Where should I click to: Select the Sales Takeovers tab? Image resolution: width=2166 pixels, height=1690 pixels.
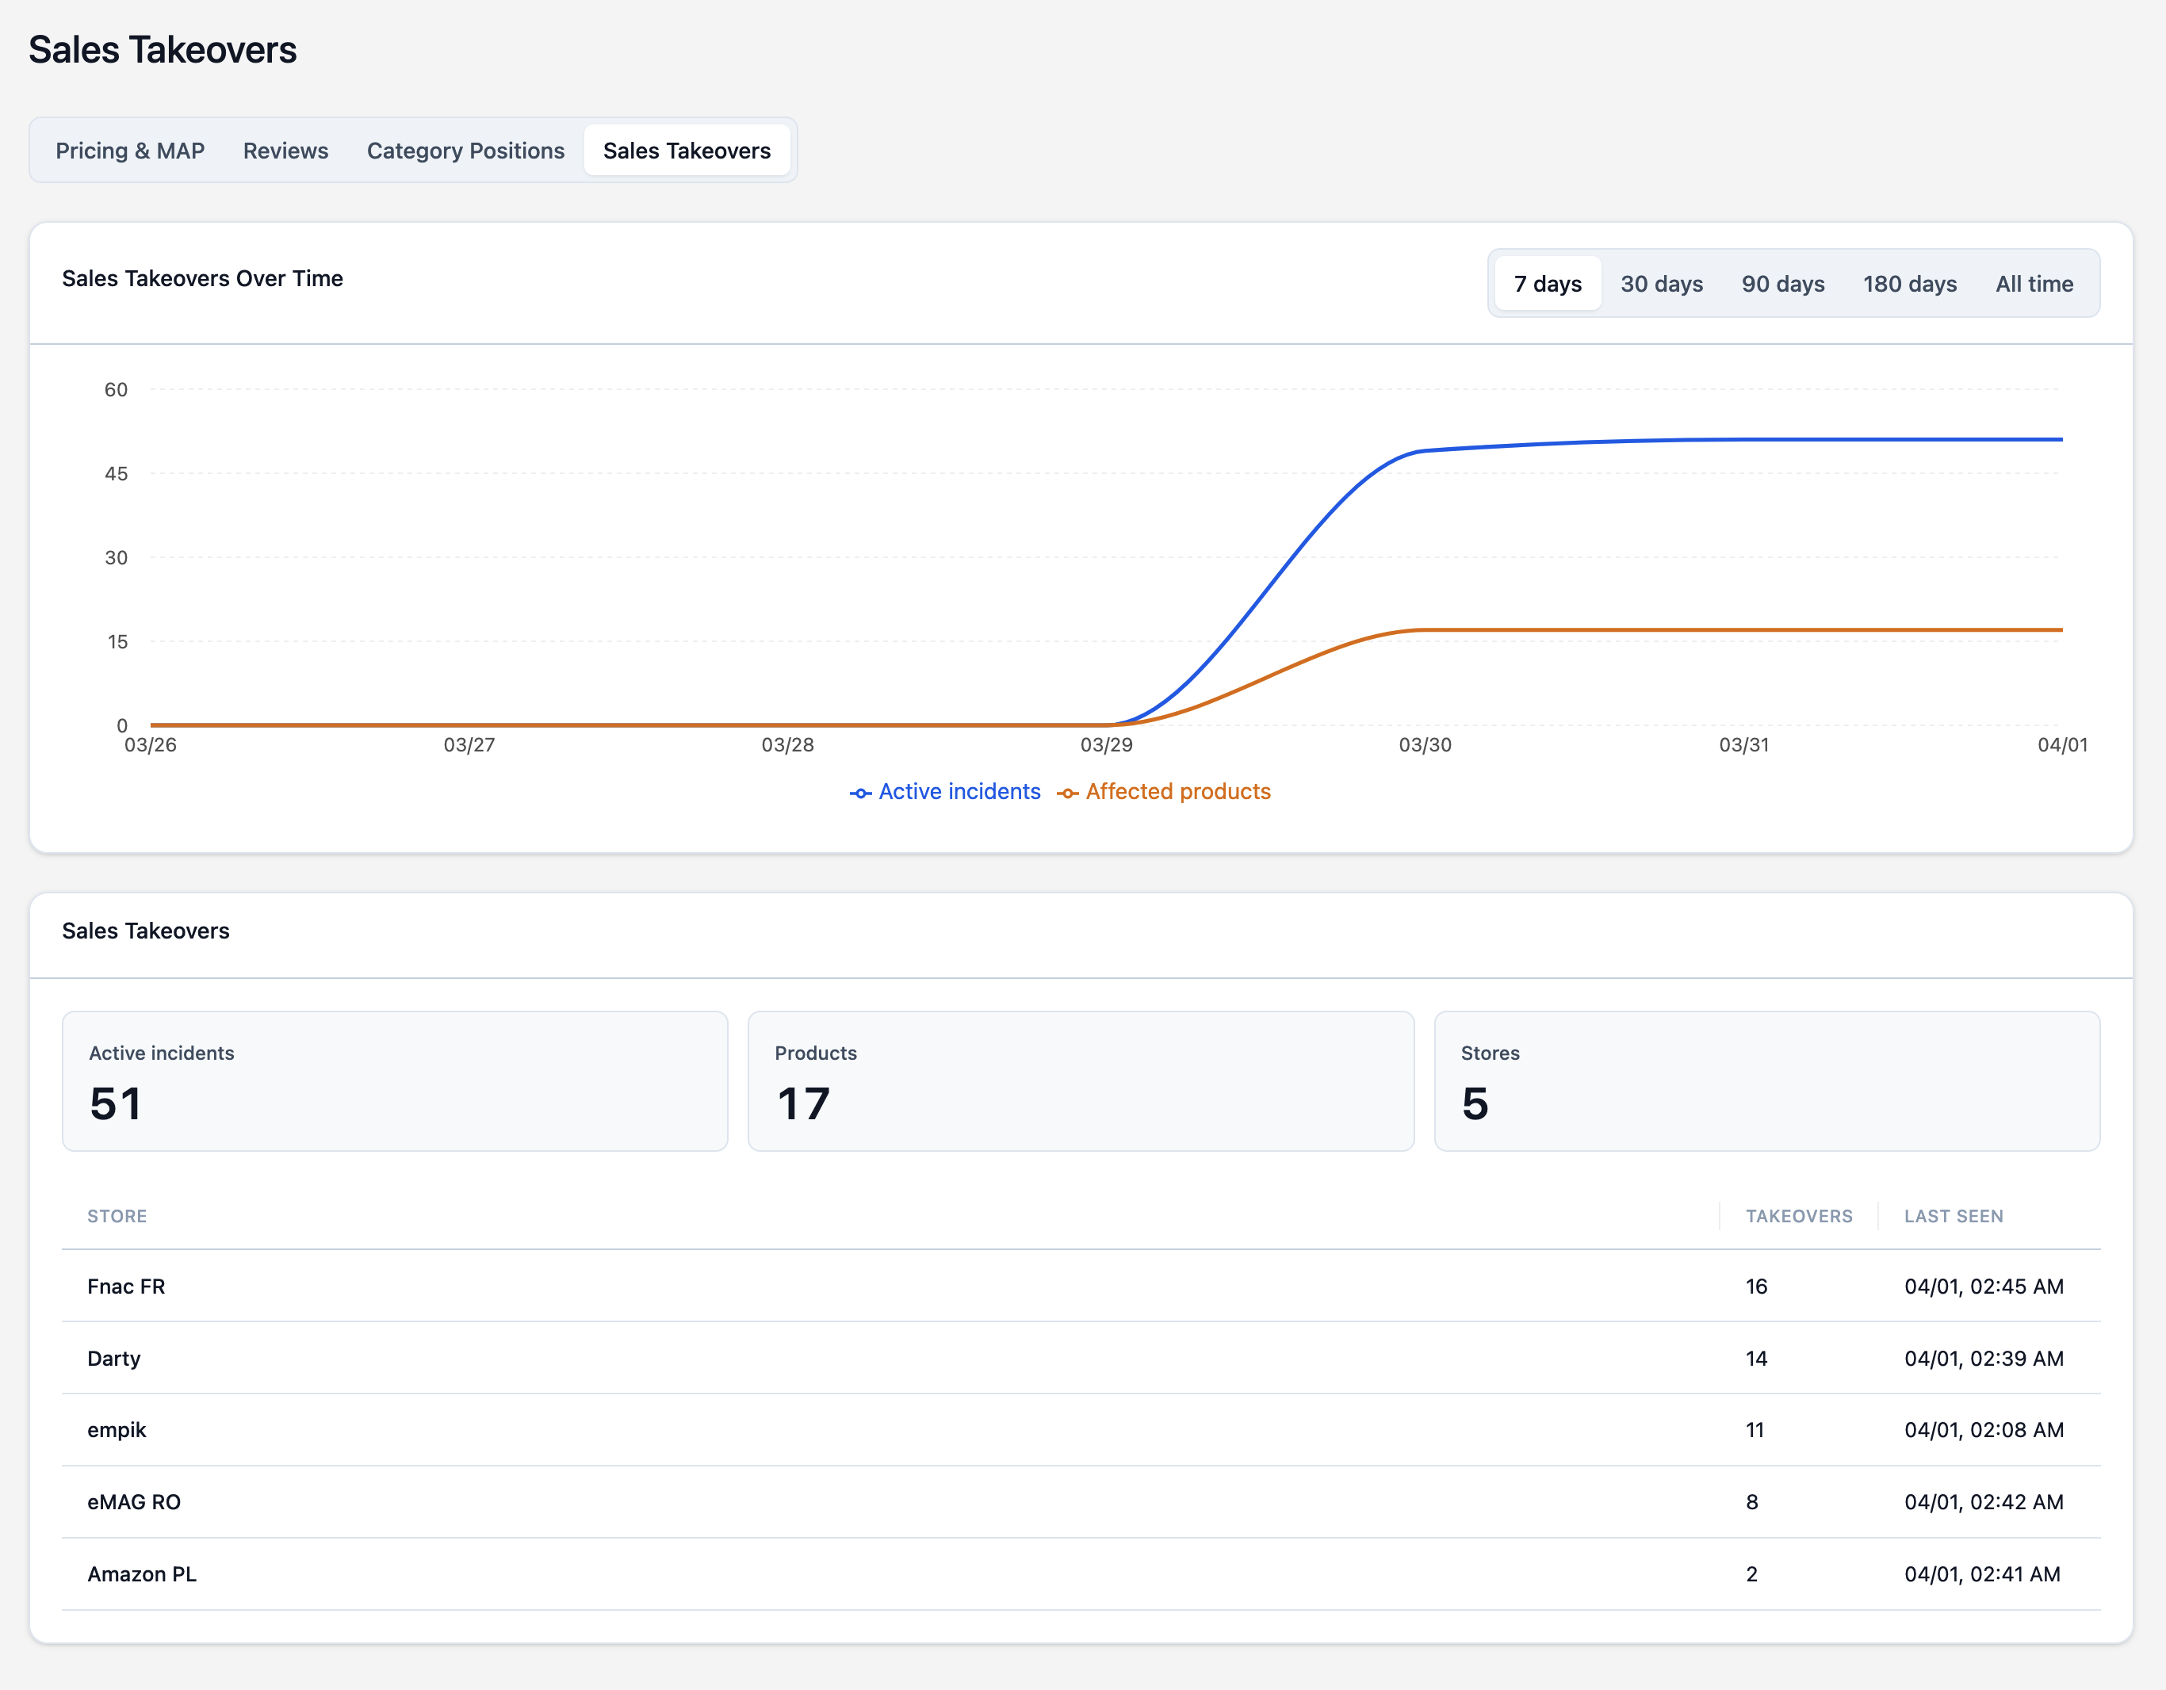pyautogui.click(x=687, y=151)
